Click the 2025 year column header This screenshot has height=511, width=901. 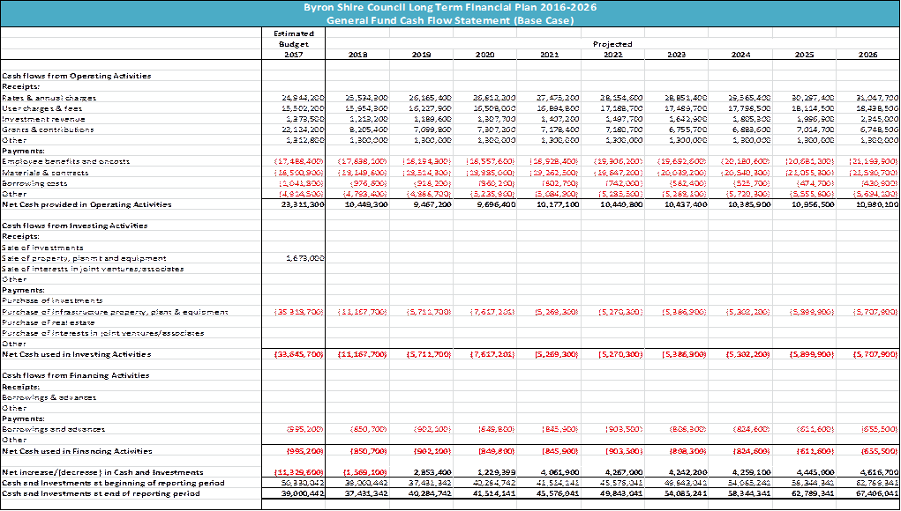[804, 55]
